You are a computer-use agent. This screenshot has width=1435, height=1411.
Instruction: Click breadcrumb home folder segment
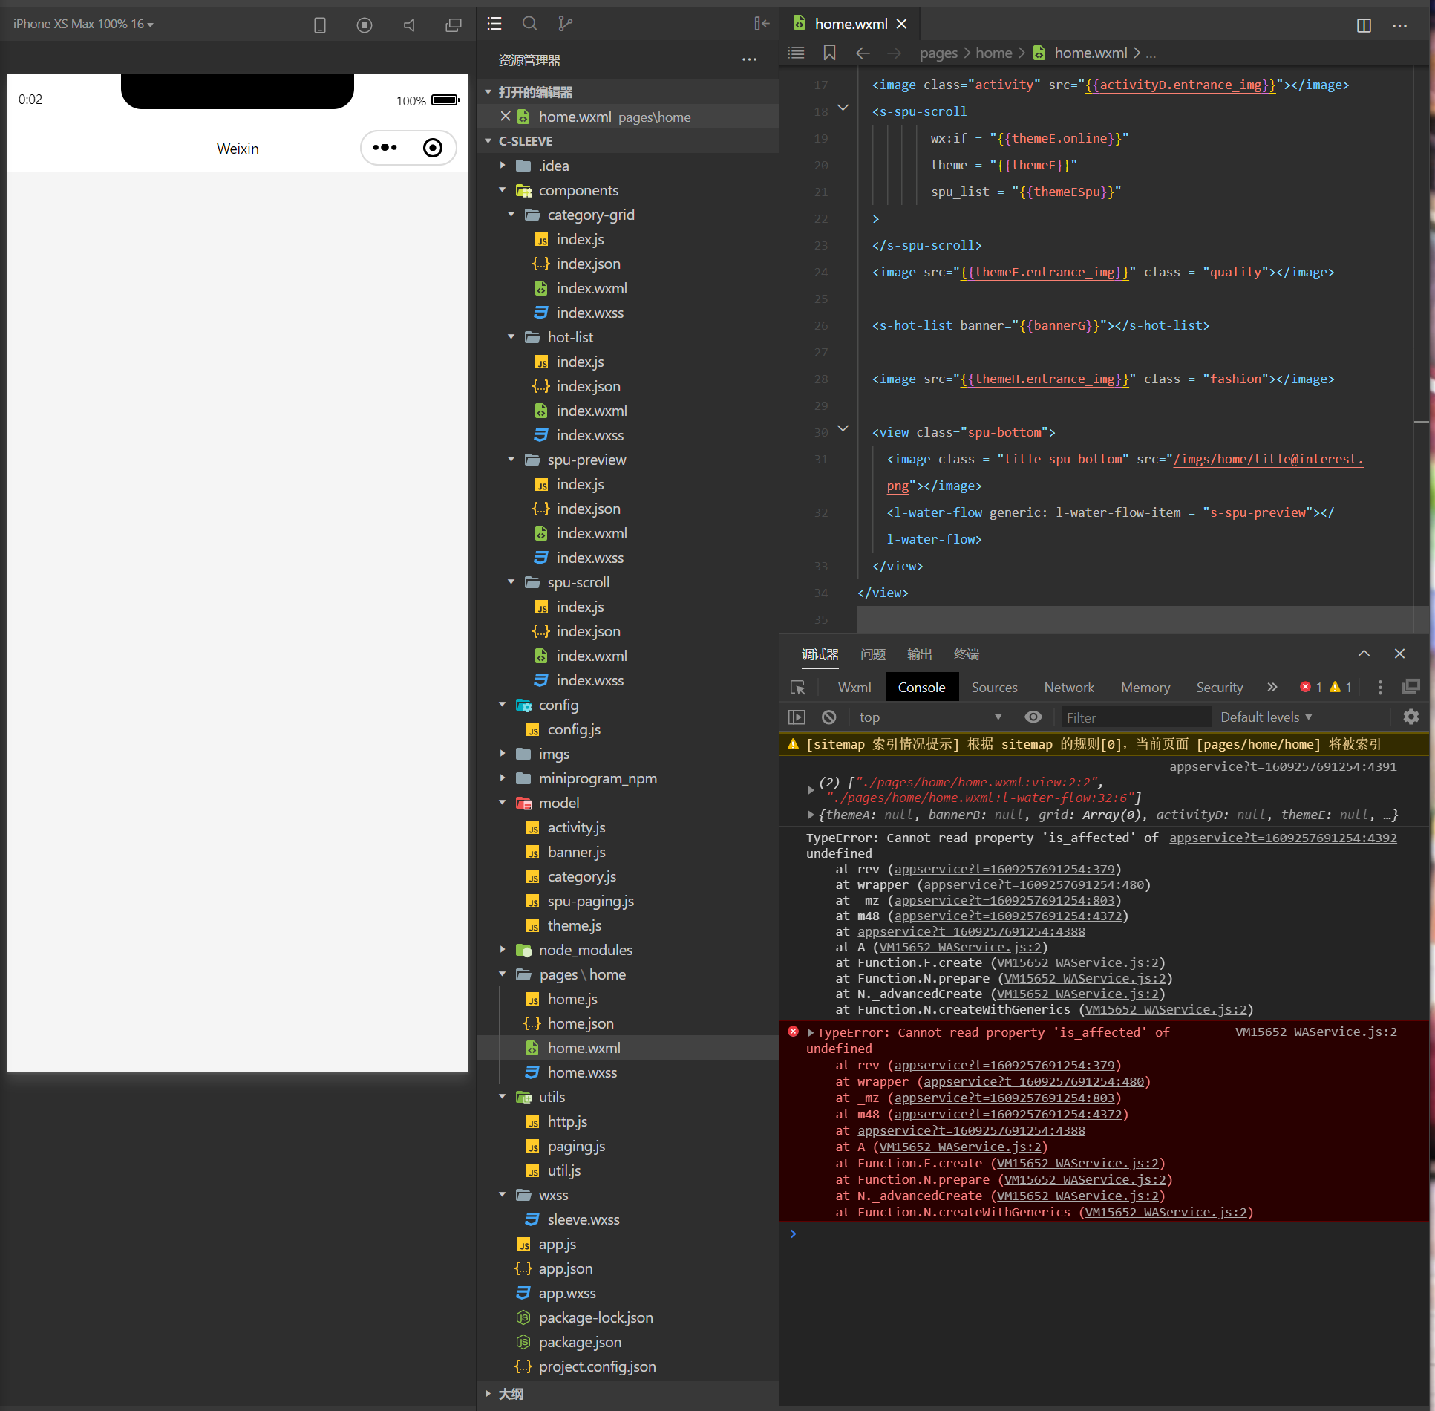point(993,53)
